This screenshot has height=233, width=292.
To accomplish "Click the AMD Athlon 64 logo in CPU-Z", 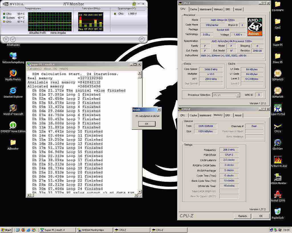I will [x=255, y=27].
